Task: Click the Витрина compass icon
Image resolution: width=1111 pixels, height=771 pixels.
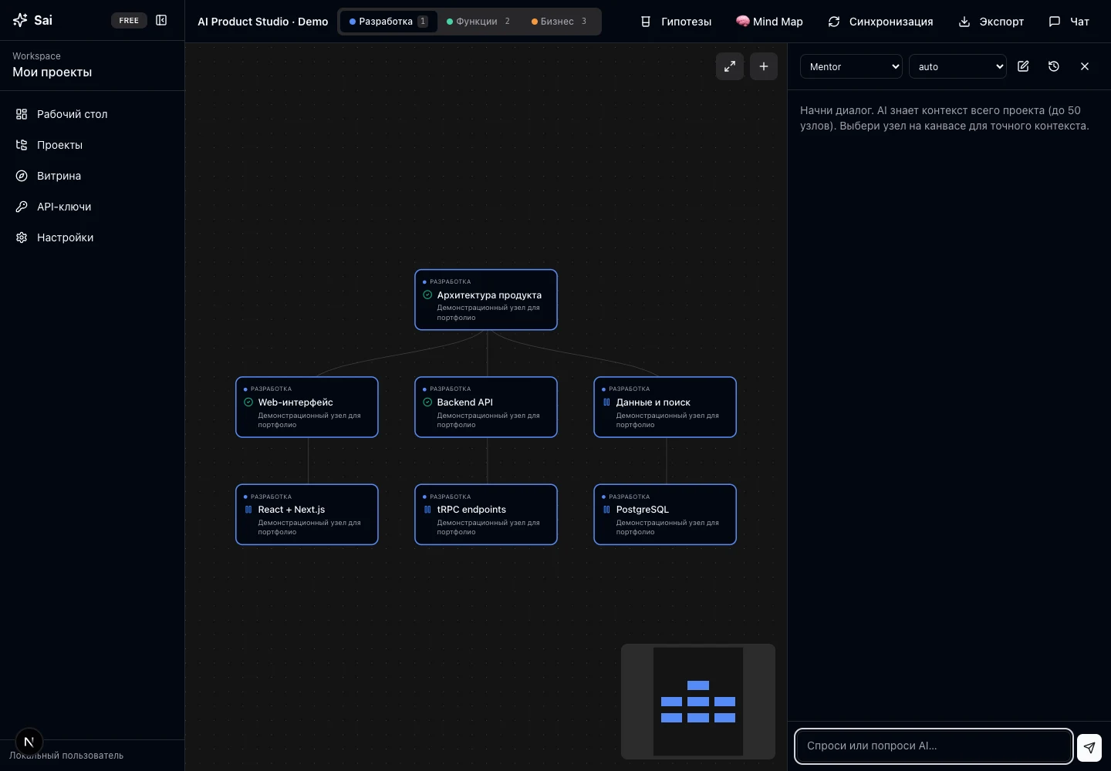Action: (x=22, y=176)
